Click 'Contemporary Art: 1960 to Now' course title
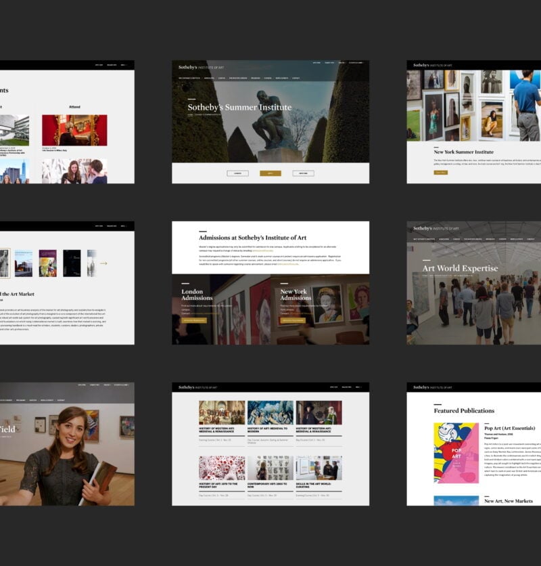 [x=267, y=485]
